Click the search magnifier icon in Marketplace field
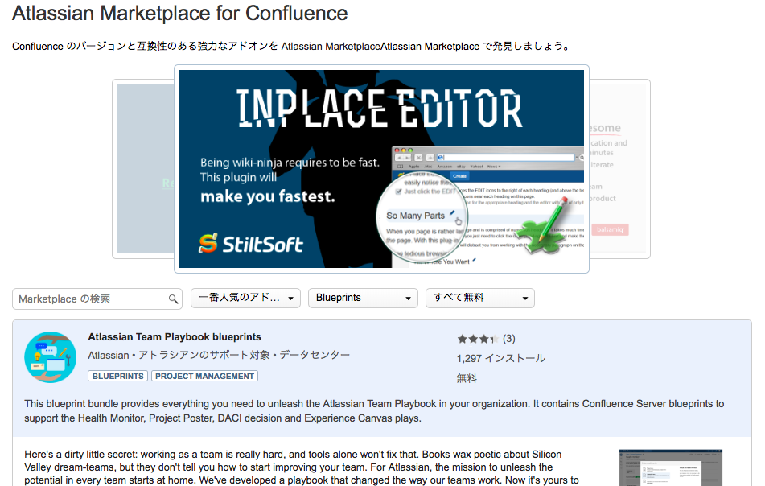This screenshot has width=765, height=486. (x=173, y=299)
